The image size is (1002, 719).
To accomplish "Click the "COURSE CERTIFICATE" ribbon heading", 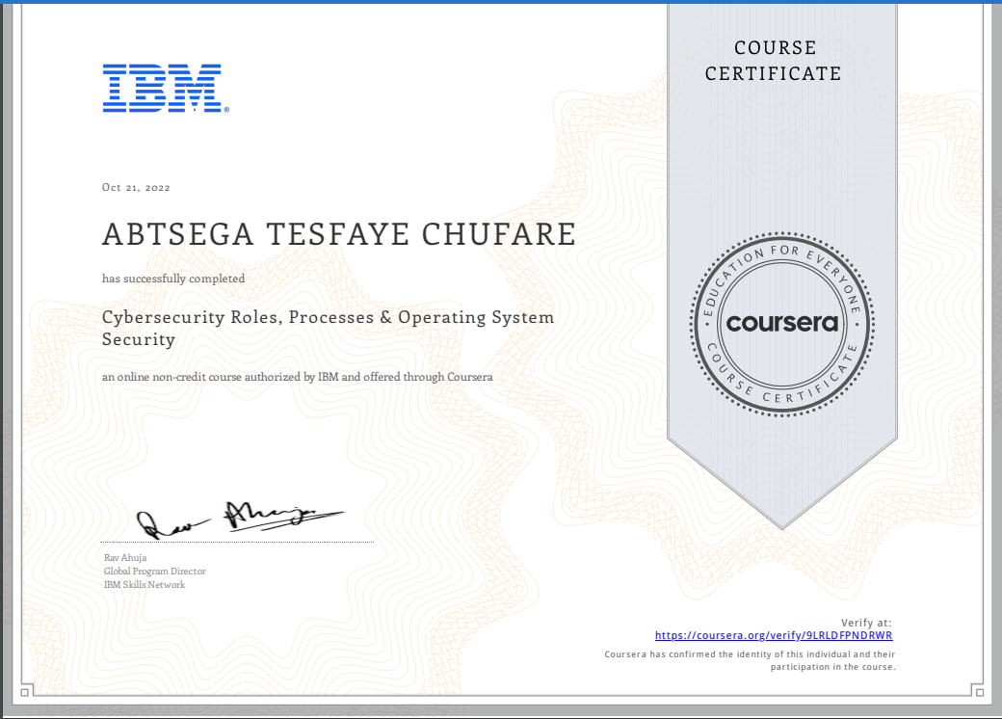I will tap(774, 61).
